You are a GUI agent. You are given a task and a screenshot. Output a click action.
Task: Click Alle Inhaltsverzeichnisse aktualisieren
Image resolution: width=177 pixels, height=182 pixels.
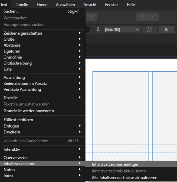point(131,178)
